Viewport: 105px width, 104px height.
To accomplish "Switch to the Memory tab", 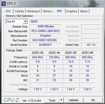I will pos(48,11).
